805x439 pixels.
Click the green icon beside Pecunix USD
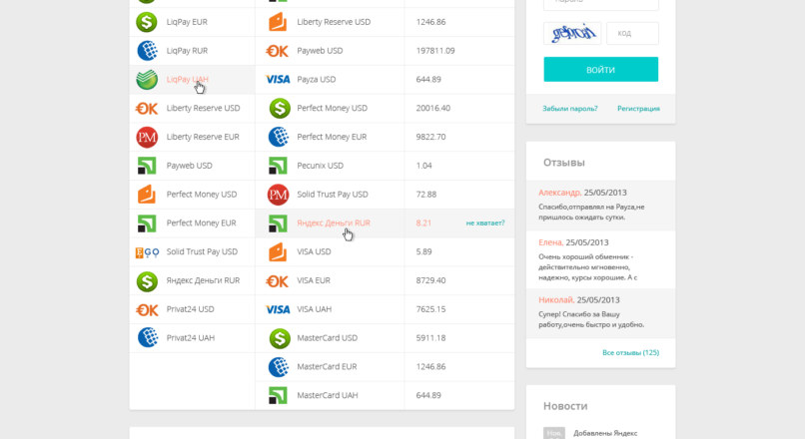[x=278, y=166]
